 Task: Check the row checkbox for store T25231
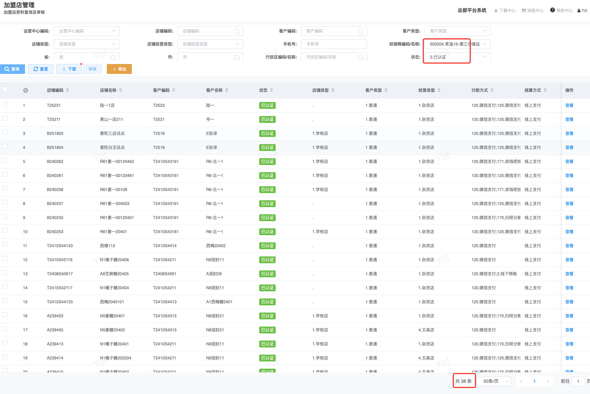tap(5, 104)
